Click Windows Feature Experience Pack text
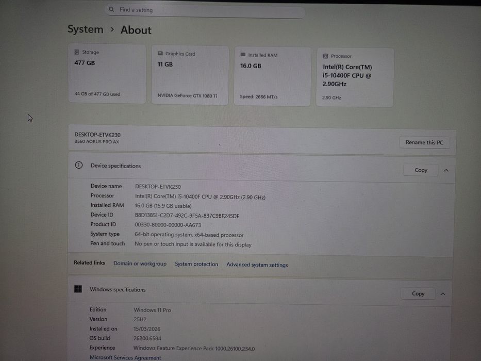Screen dimensions: 481x361 coord(194,349)
